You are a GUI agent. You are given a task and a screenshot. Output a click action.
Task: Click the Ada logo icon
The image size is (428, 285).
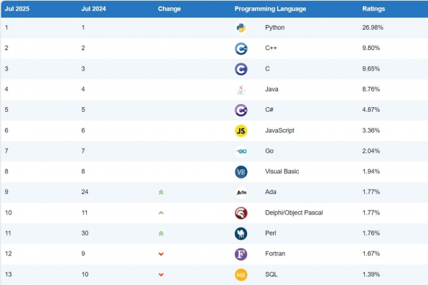pyautogui.click(x=241, y=193)
